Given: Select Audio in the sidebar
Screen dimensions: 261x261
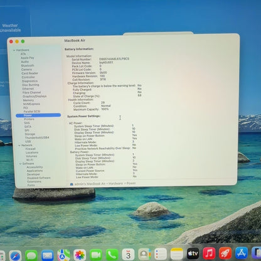Looking at the screenshot, I should coord(24,61).
